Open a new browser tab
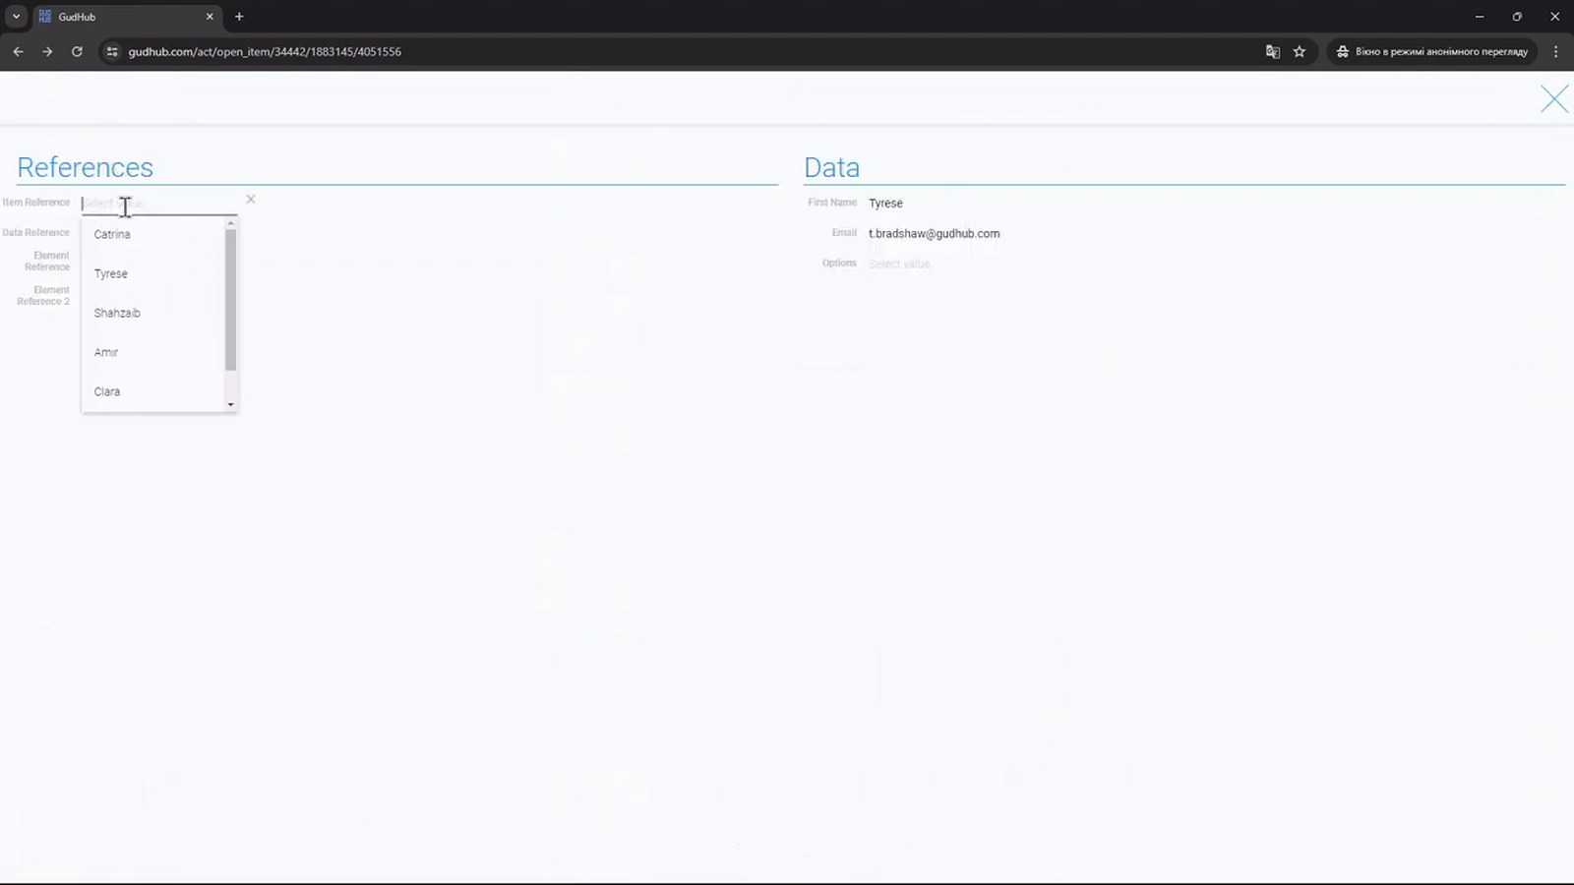Image resolution: width=1574 pixels, height=885 pixels. [x=239, y=17]
